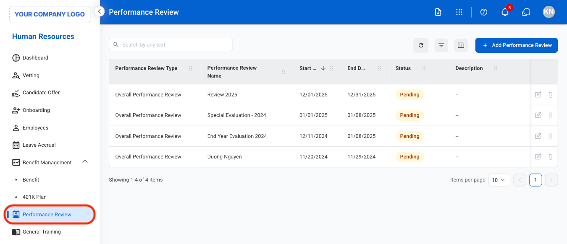
Task: Open the filter options icon
Action: click(441, 45)
